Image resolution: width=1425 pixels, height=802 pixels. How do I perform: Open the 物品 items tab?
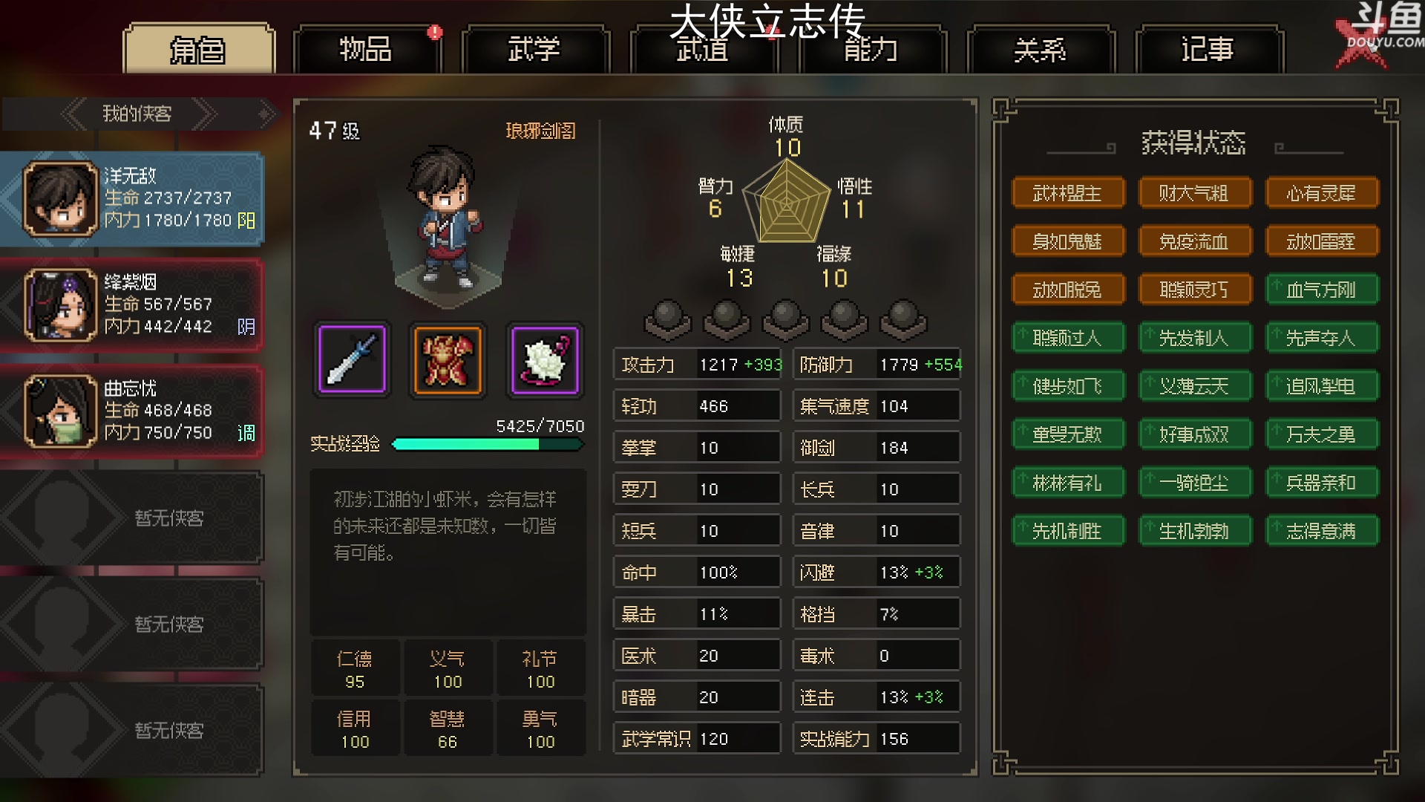pos(366,50)
